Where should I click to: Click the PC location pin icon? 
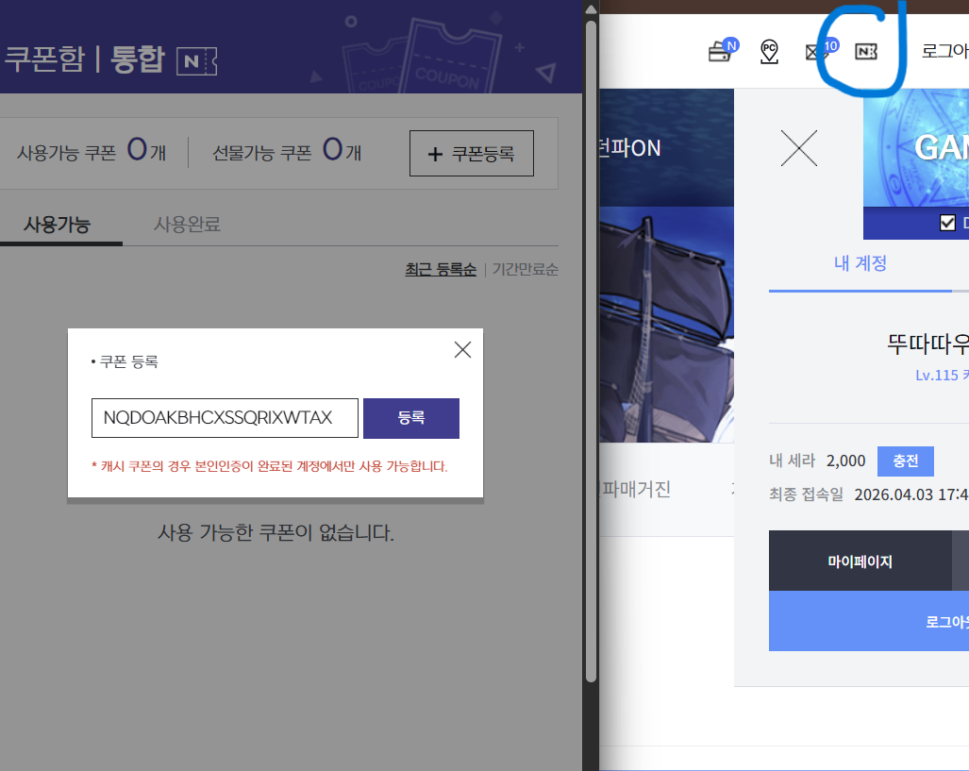(769, 52)
